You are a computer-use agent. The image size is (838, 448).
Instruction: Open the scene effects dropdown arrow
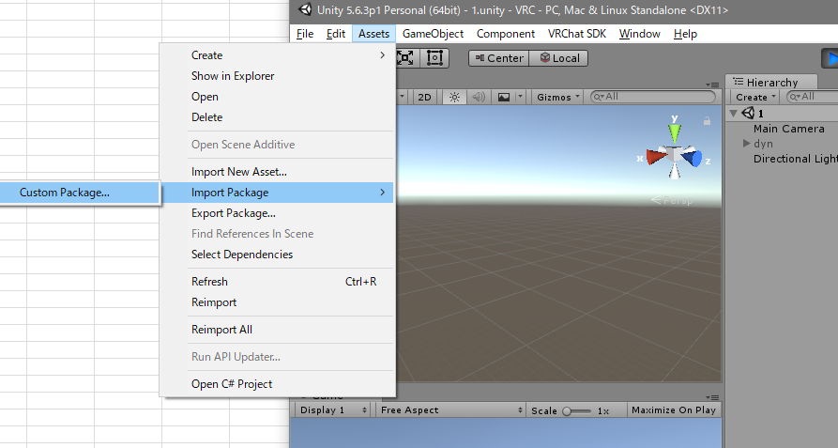tap(520, 97)
